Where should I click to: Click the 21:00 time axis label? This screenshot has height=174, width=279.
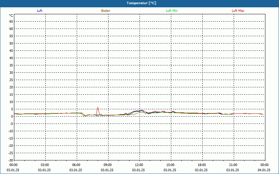click(x=233, y=165)
